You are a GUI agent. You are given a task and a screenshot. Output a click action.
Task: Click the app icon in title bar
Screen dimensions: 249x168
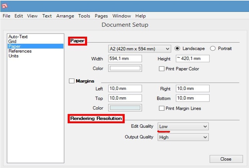5,6
